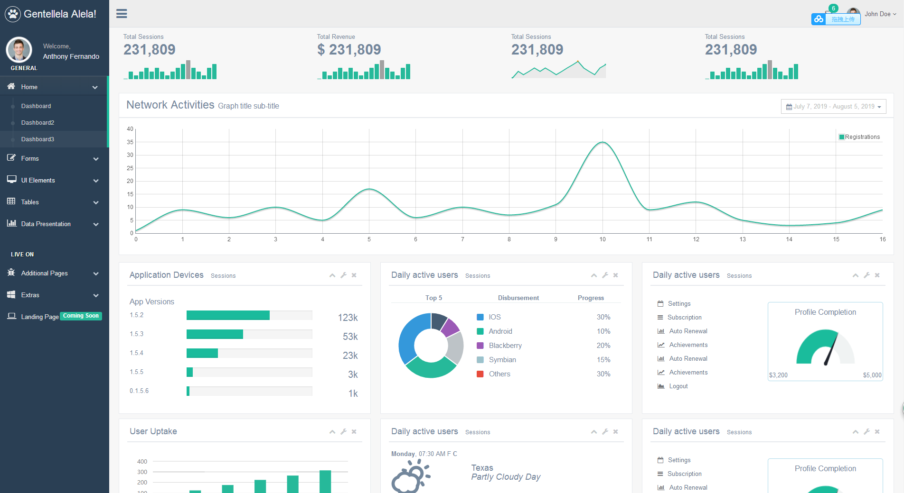Click the calendar icon in date range
The image size is (904, 493).
789,107
